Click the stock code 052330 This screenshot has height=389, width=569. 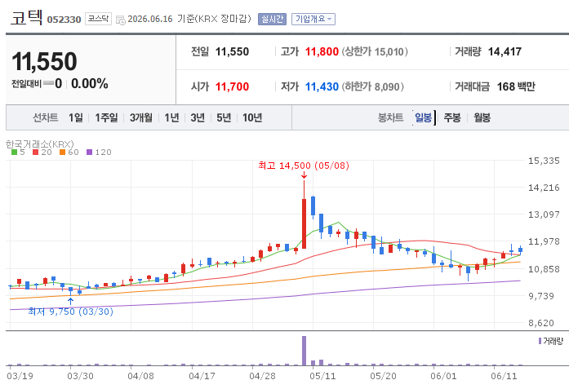click(x=64, y=20)
